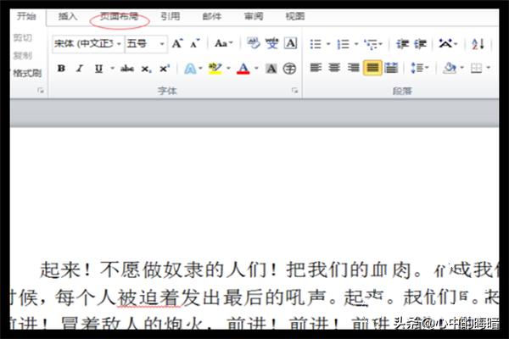This screenshot has height=339, width=509.
Task: Click the Character Border A icon
Action: [290, 43]
